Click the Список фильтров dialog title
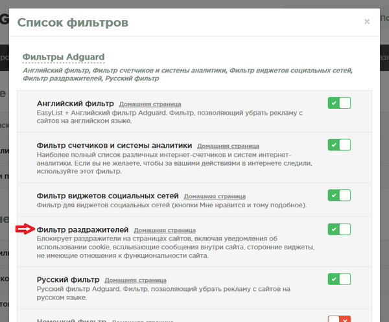The height and width of the screenshot is (322, 389). 73,23
